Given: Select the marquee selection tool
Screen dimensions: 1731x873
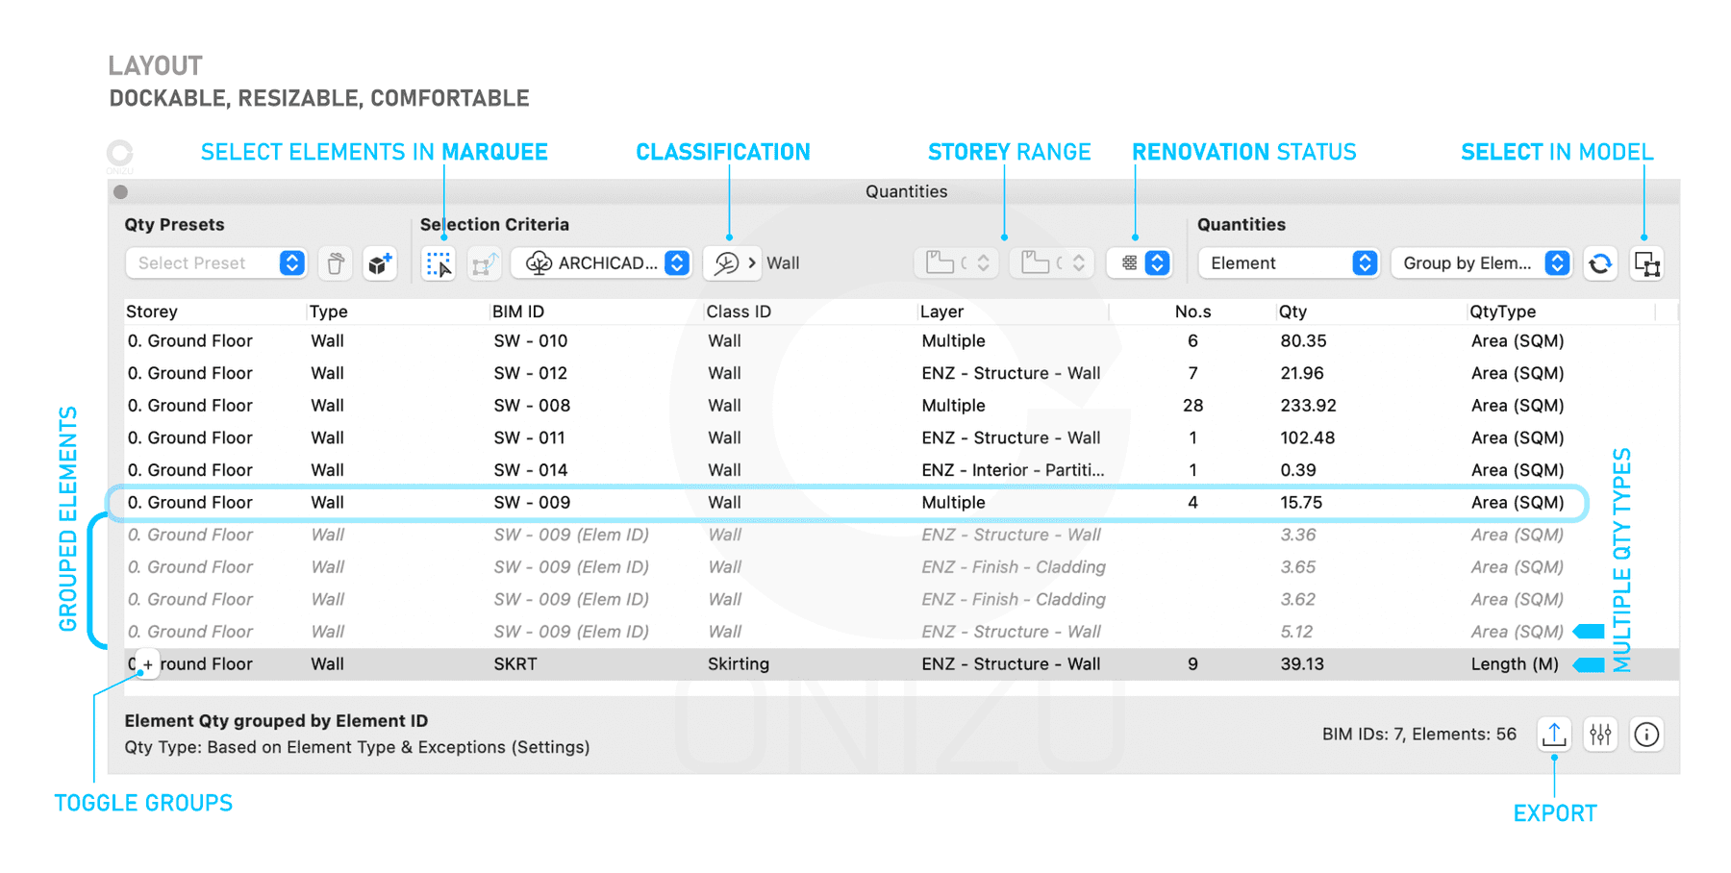Looking at the screenshot, I should click(x=439, y=262).
